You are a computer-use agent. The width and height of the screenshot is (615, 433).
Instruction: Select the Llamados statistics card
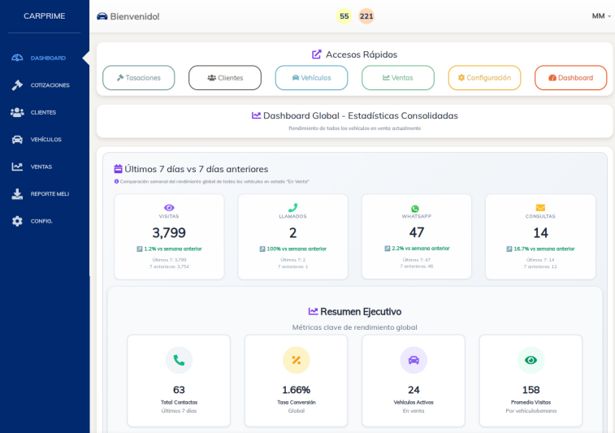pyautogui.click(x=292, y=236)
